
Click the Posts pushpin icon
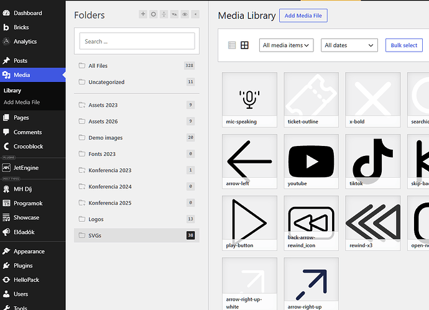(x=6, y=60)
